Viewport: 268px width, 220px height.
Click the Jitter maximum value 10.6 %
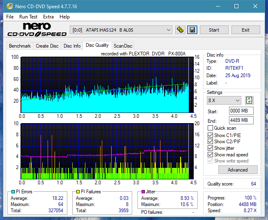click(187, 204)
